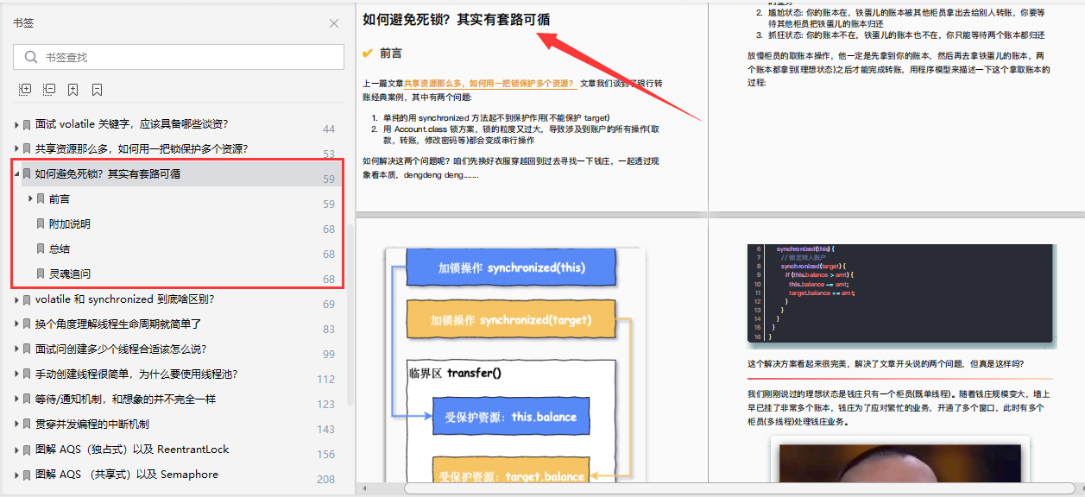Click bookmark icon beside 图解 AQS（共享式）
The height and width of the screenshot is (497, 1085).
pyautogui.click(x=27, y=475)
